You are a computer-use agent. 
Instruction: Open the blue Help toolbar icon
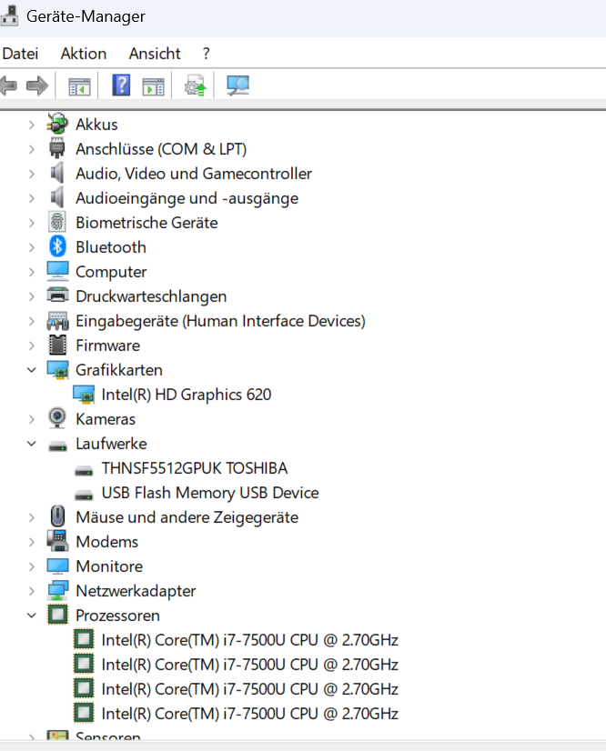tap(121, 85)
